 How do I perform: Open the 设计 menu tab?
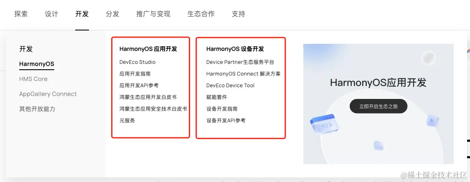click(x=51, y=14)
